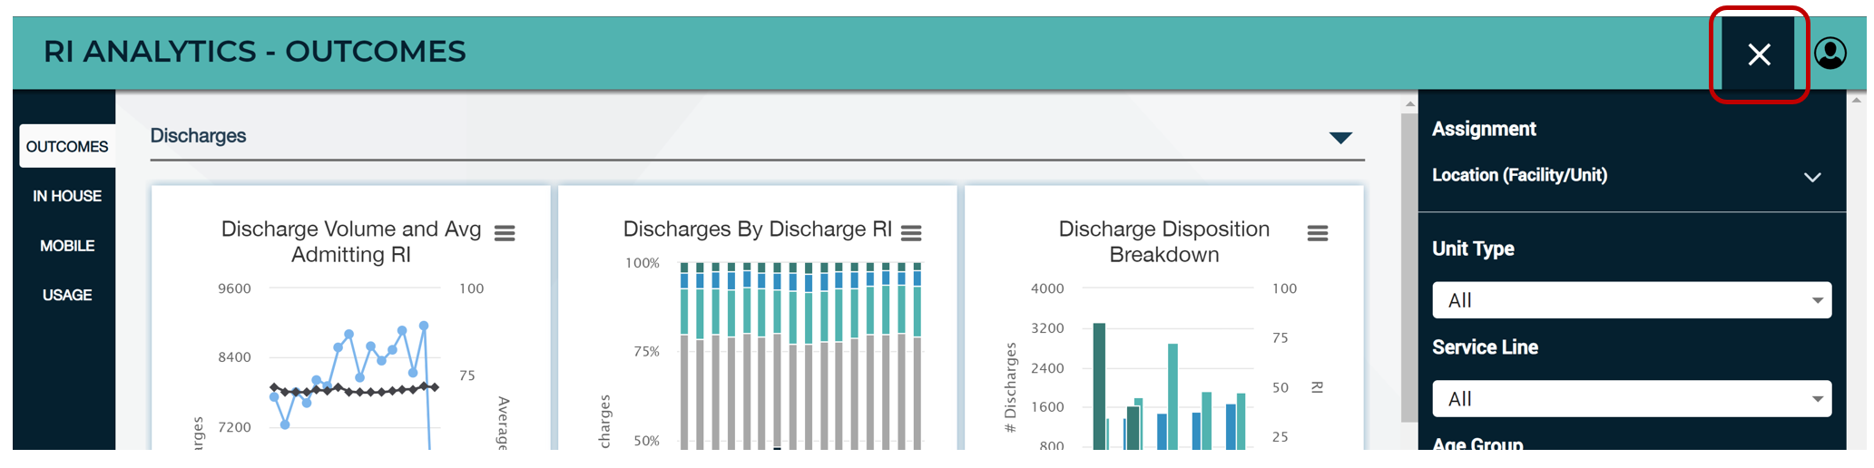Viewport: 1874px width, 468px height.
Task: Open Discharges By Discharge RI chart menu
Action: (911, 233)
